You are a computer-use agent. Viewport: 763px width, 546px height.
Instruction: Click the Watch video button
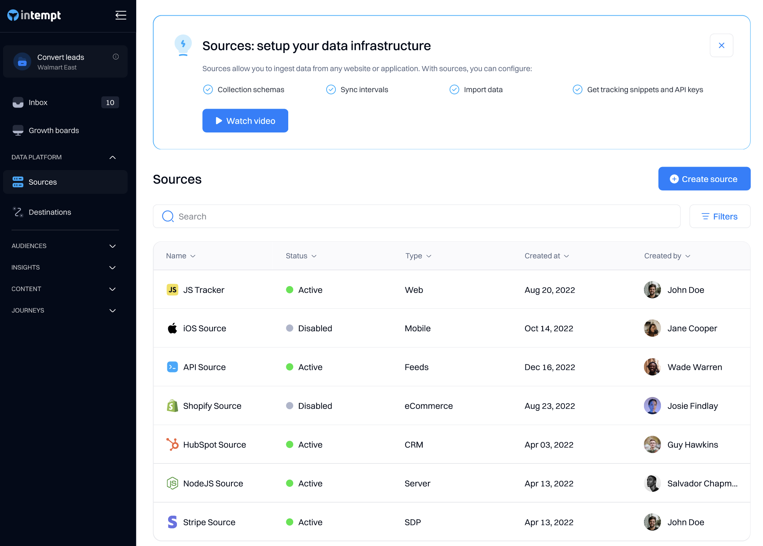point(245,121)
